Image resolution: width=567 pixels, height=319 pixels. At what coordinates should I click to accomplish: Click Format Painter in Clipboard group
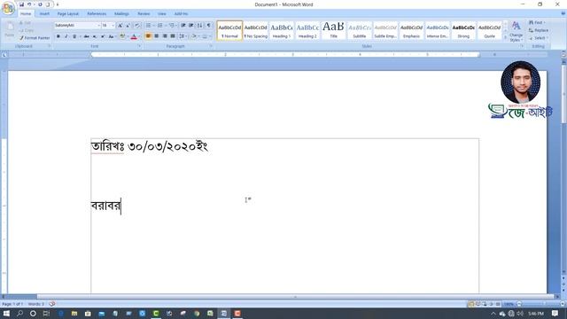[x=35, y=37]
